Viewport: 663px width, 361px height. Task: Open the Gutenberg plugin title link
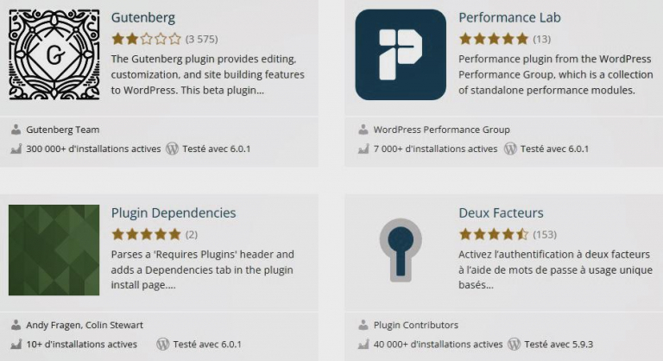click(x=143, y=17)
